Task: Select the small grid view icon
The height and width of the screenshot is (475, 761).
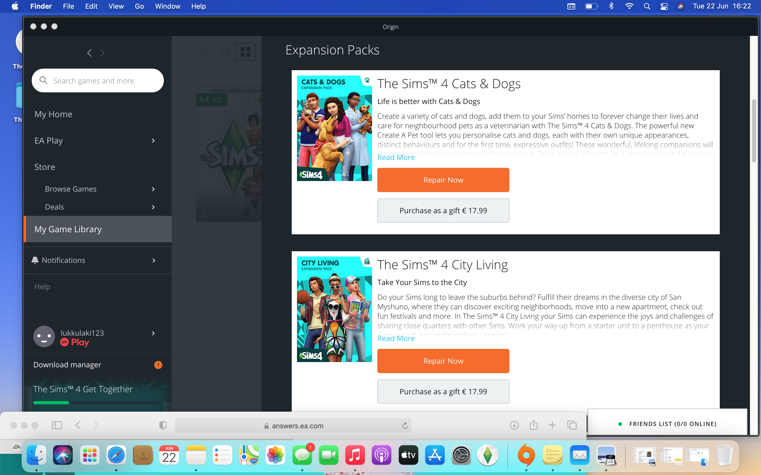Action: (x=205, y=51)
